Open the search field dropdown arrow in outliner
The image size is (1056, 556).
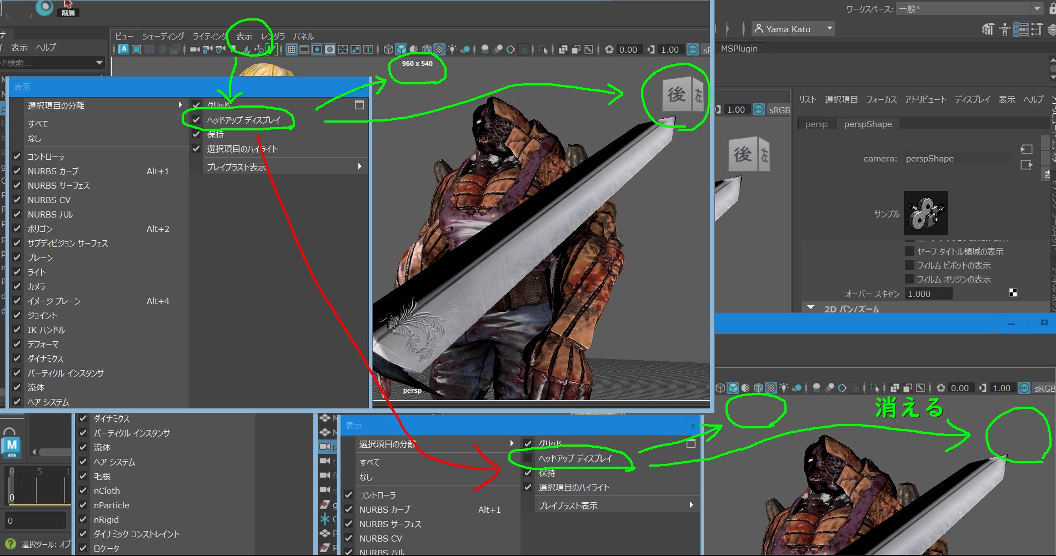[x=99, y=63]
